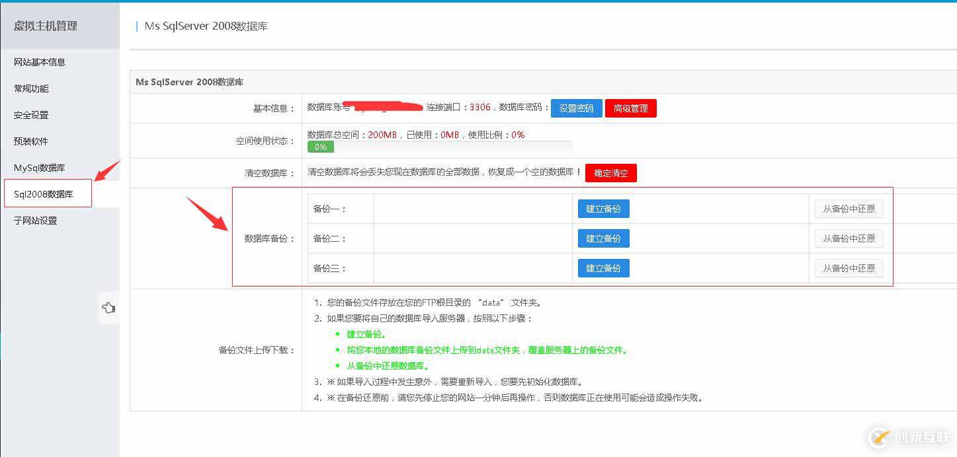Click the connection port value 3306
The width and height of the screenshot is (957, 457).
(480, 107)
